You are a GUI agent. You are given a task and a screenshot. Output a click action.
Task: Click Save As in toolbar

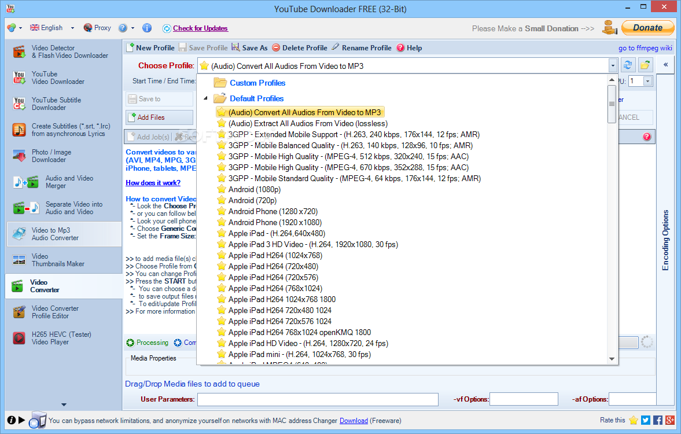pyautogui.click(x=250, y=48)
